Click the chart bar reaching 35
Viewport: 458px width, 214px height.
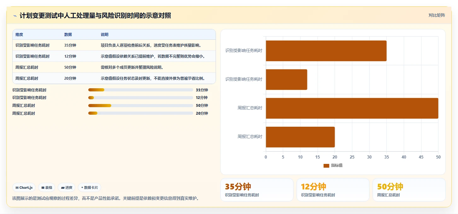click(326, 51)
